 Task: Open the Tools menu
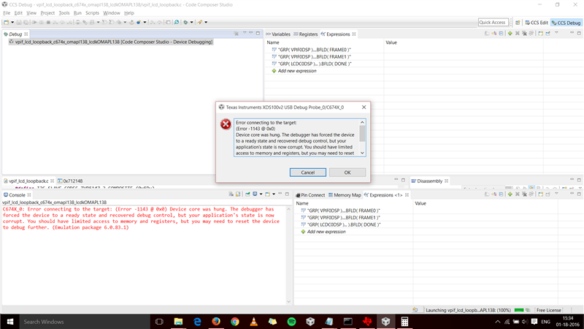click(64, 12)
